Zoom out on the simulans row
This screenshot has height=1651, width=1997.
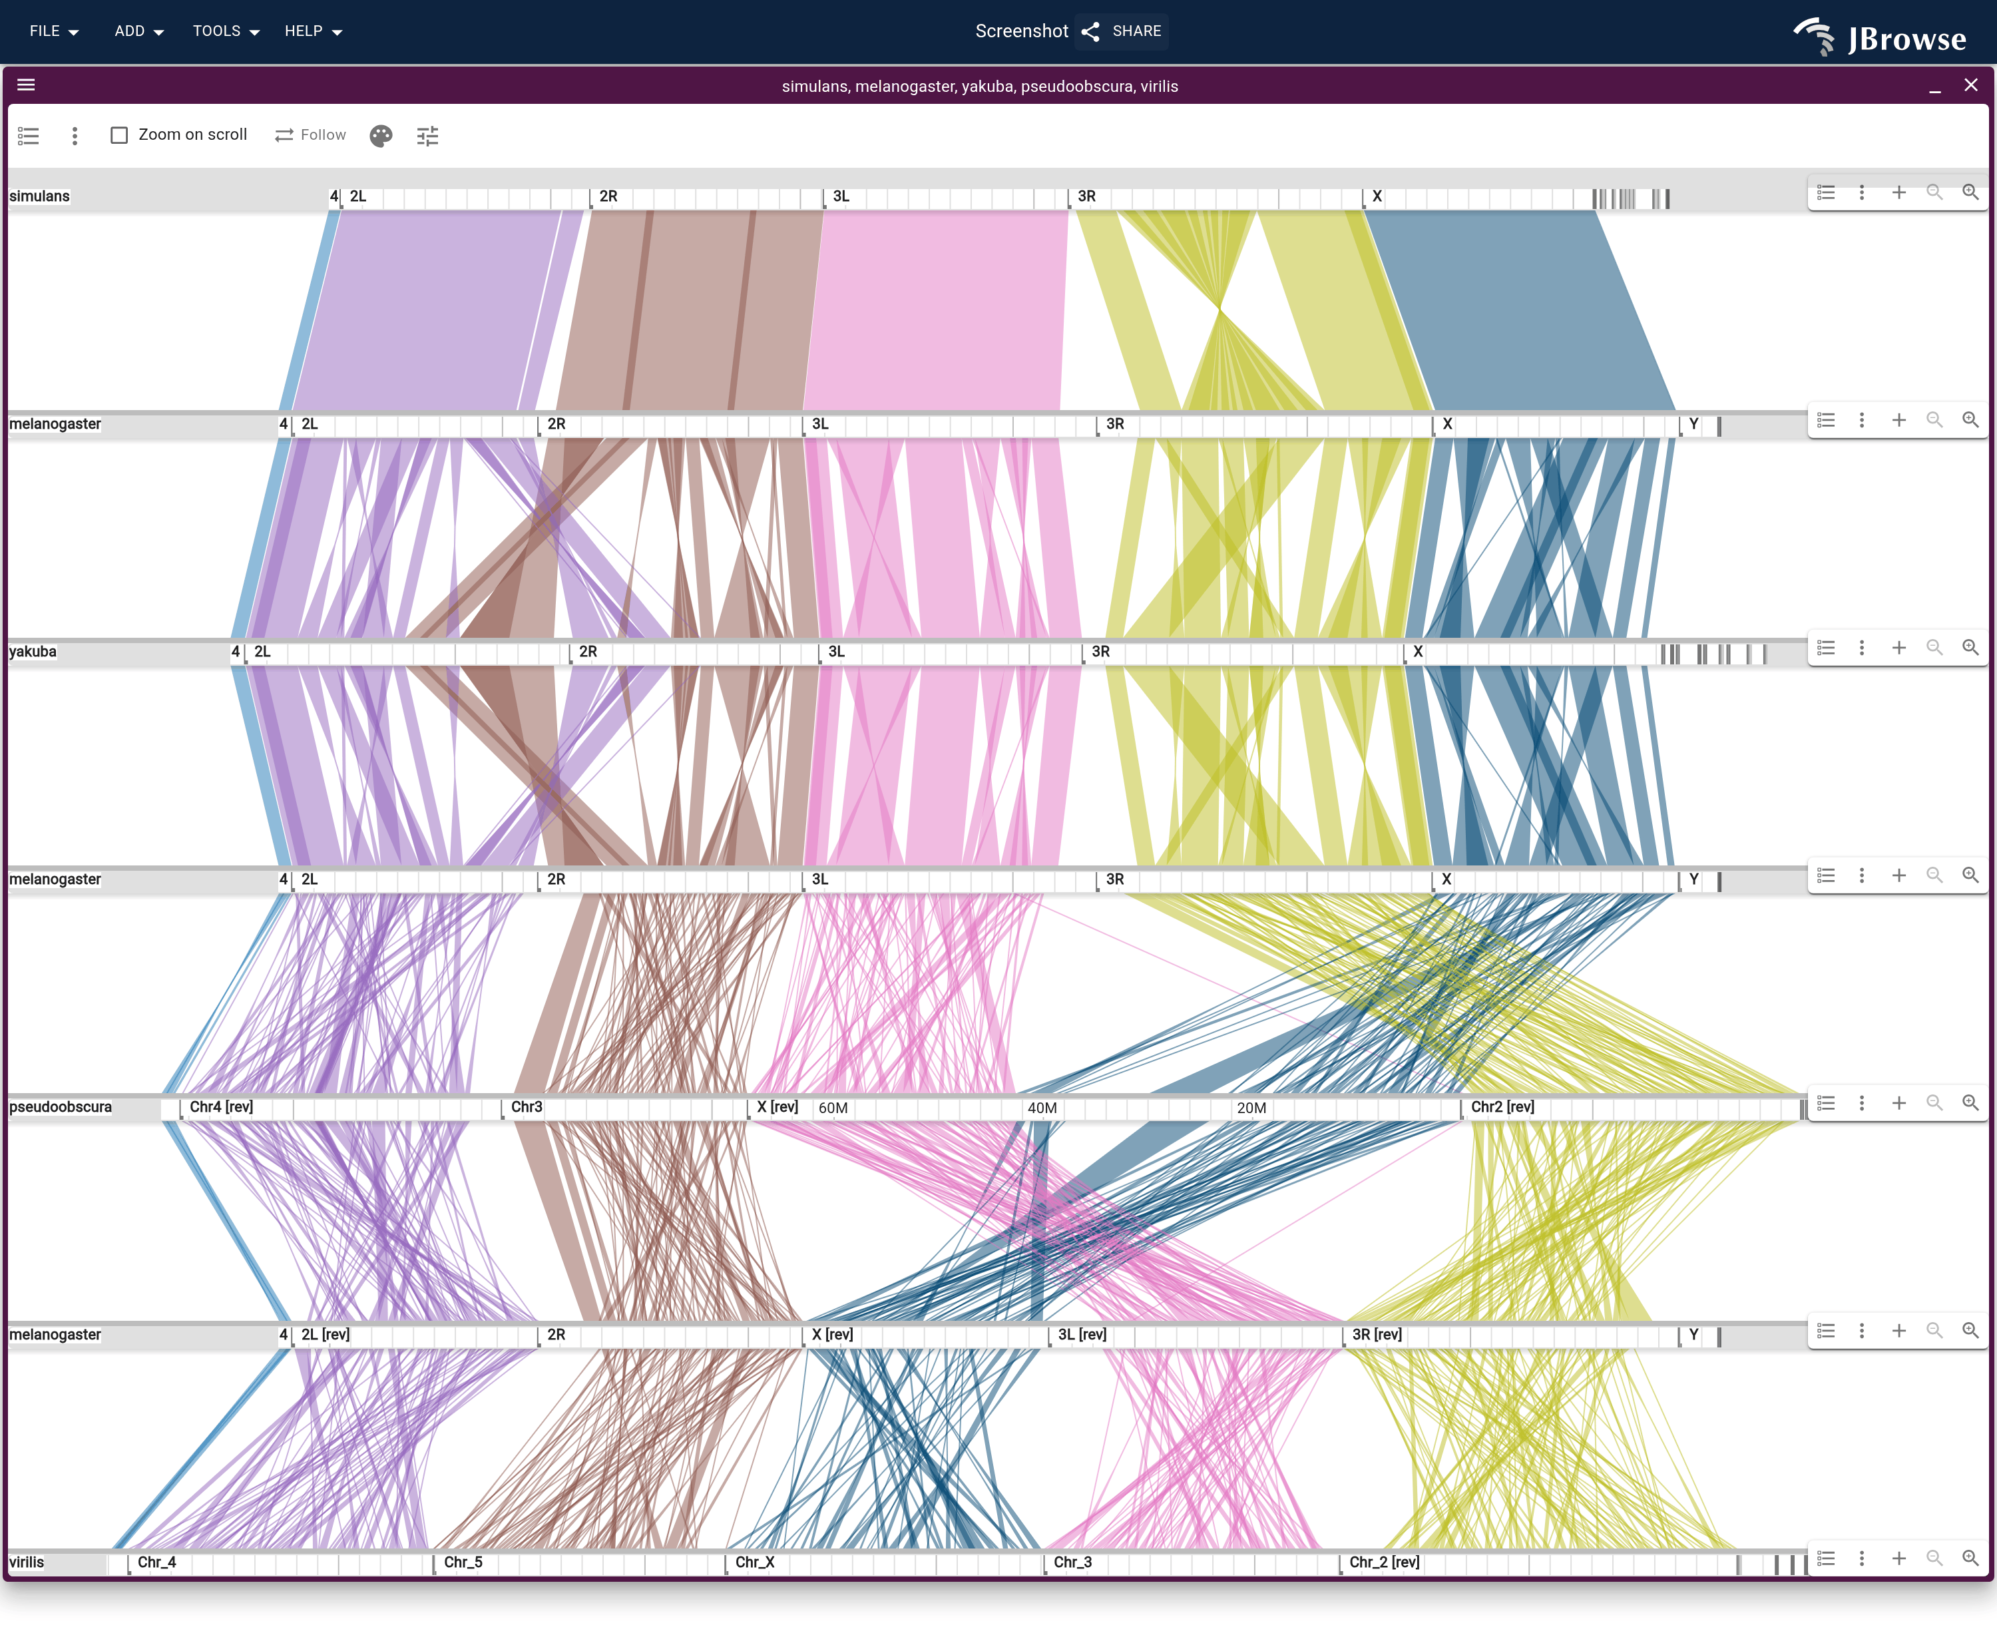point(1934,193)
